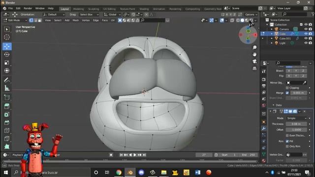Switch orthographic perspective grid icon

[254, 68]
